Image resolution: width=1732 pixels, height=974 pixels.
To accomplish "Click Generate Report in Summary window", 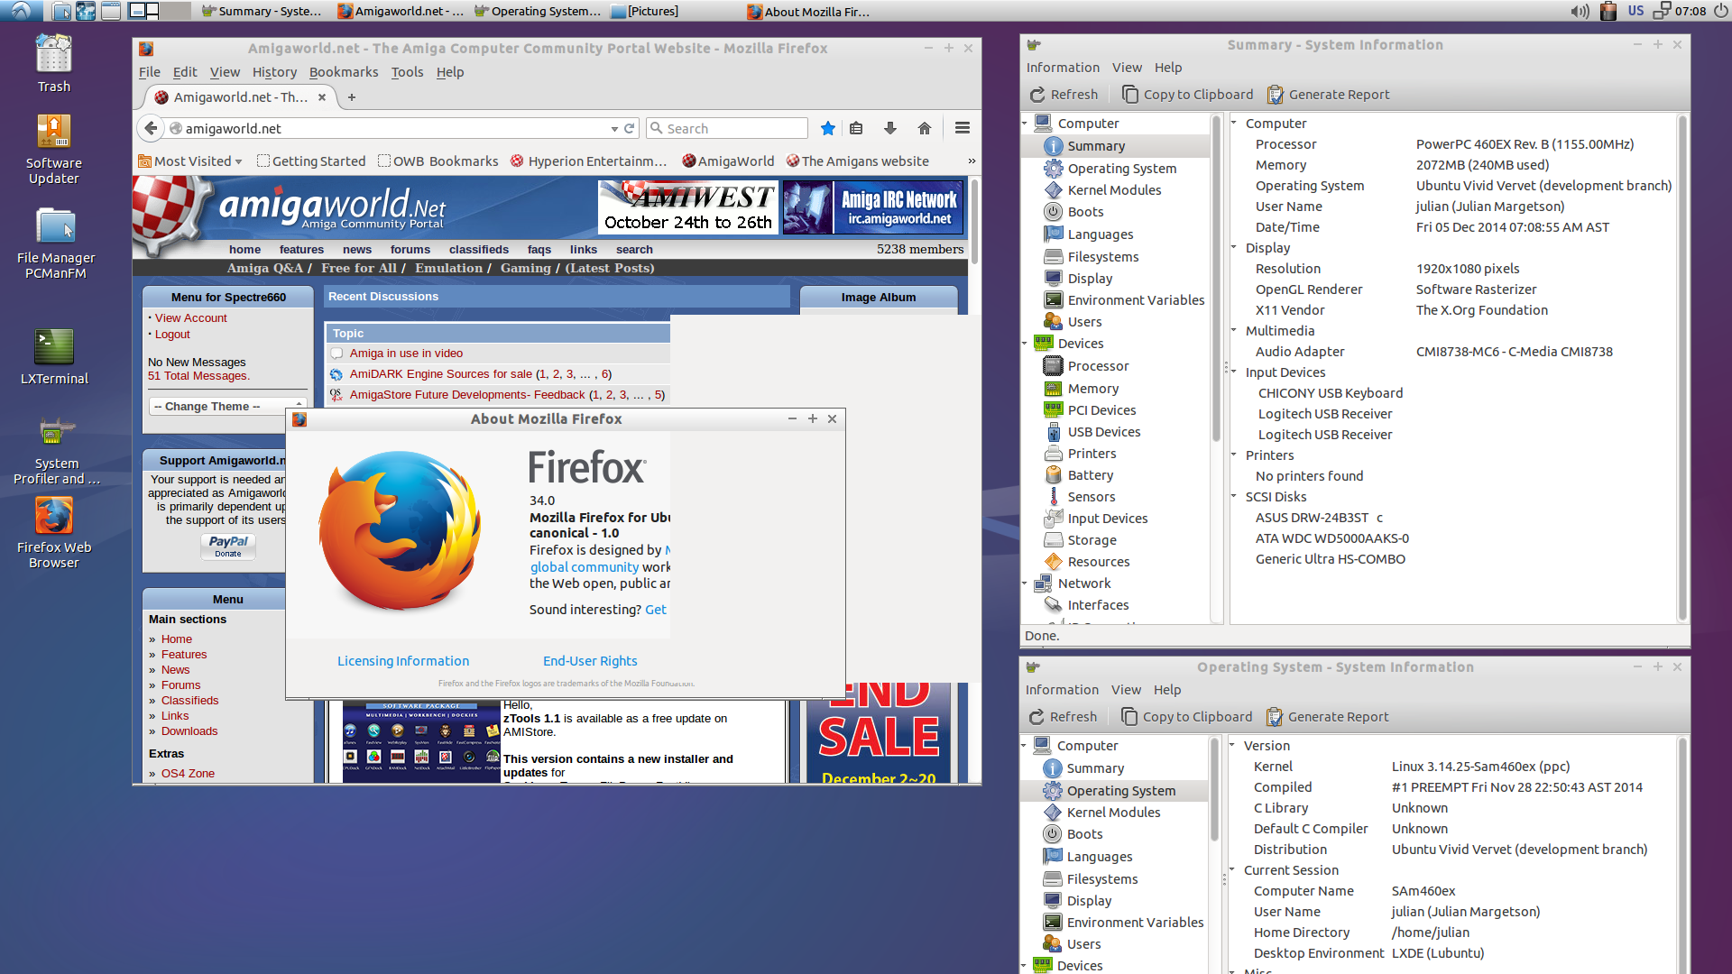I will (x=1328, y=95).
